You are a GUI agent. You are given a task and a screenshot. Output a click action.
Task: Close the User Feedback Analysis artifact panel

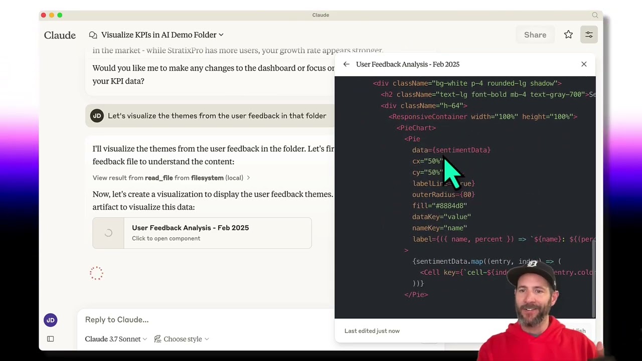click(x=584, y=64)
